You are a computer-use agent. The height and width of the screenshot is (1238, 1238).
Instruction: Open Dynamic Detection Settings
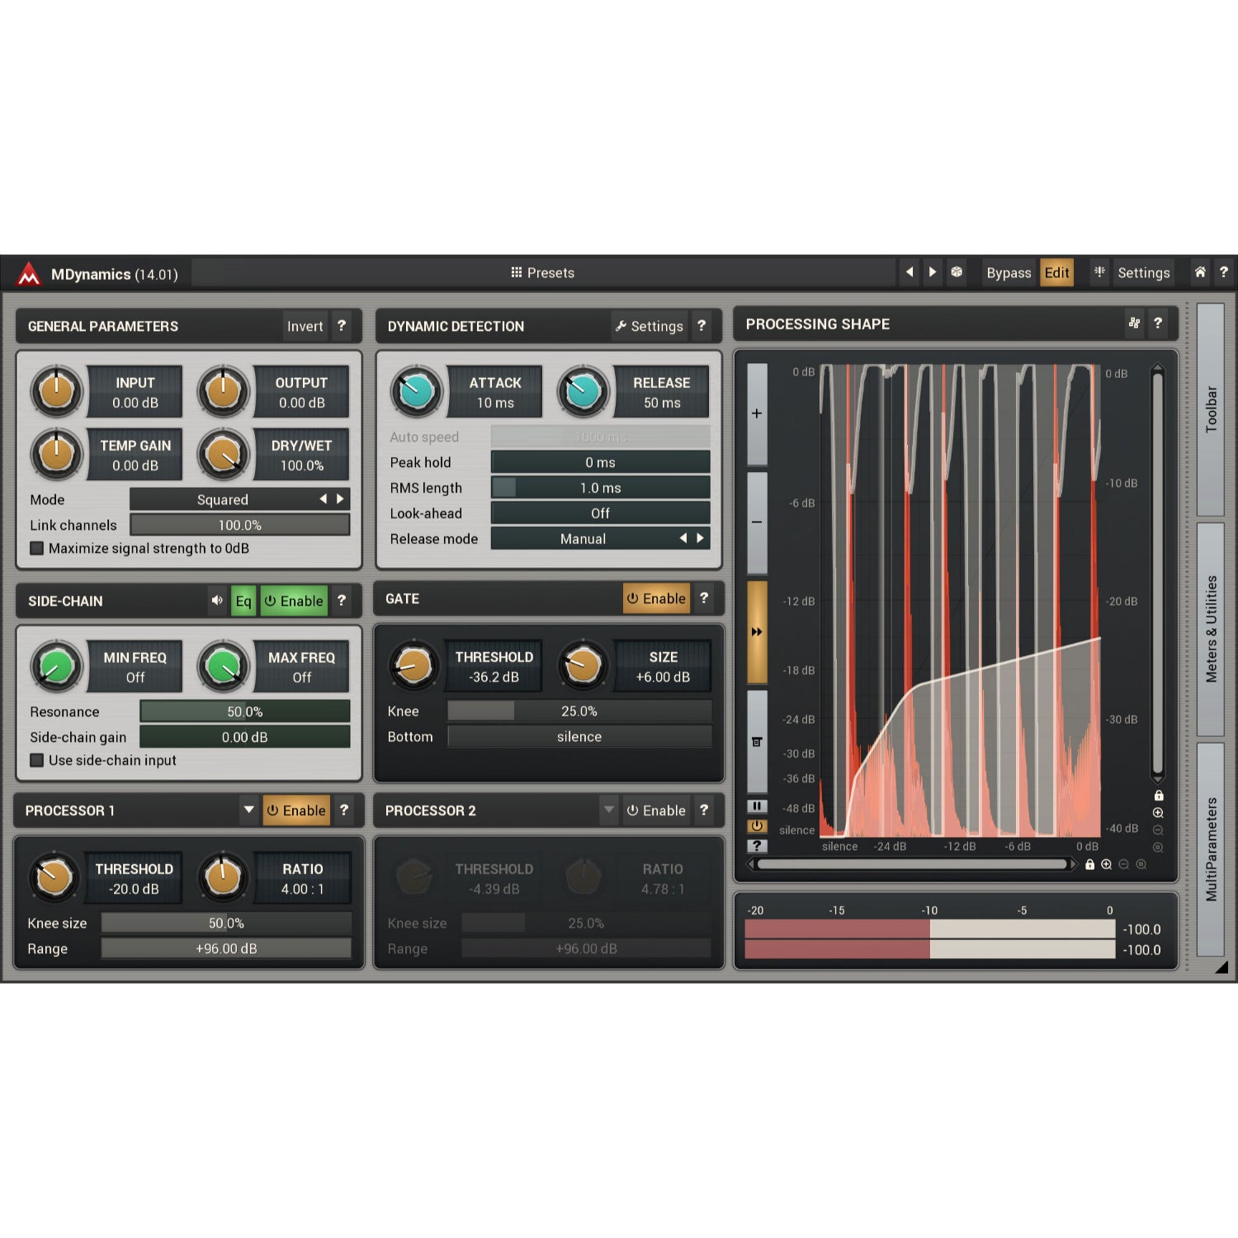click(649, 326)
